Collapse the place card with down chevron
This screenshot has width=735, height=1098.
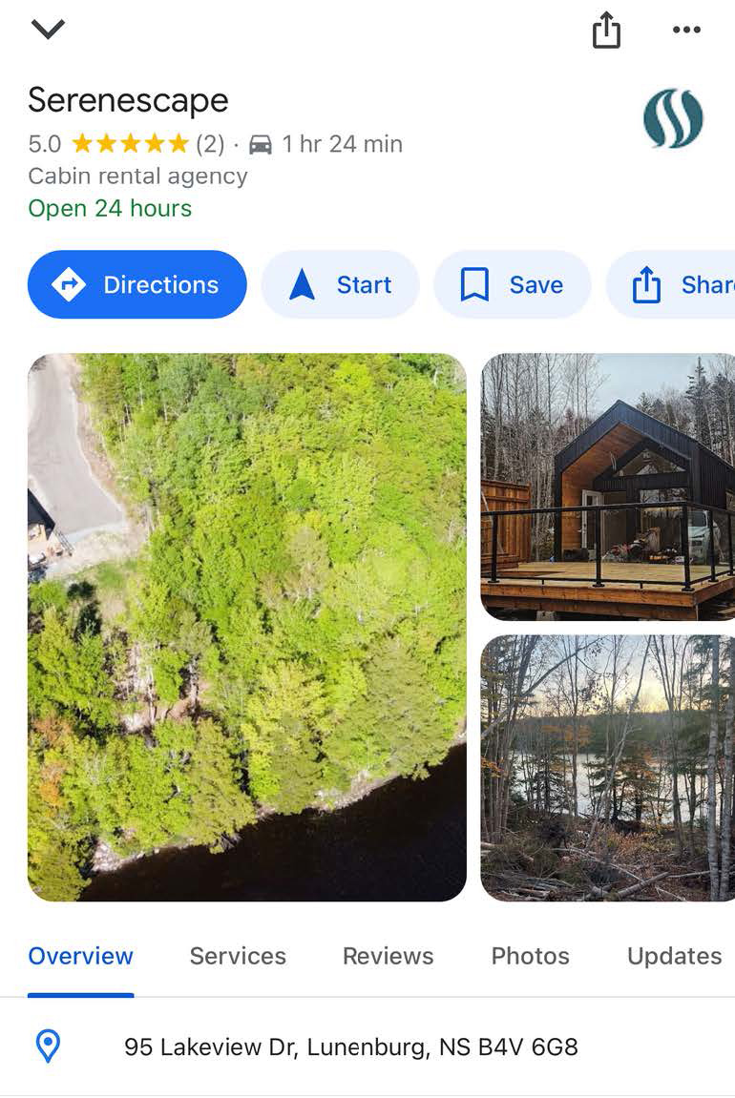point(49,29)
